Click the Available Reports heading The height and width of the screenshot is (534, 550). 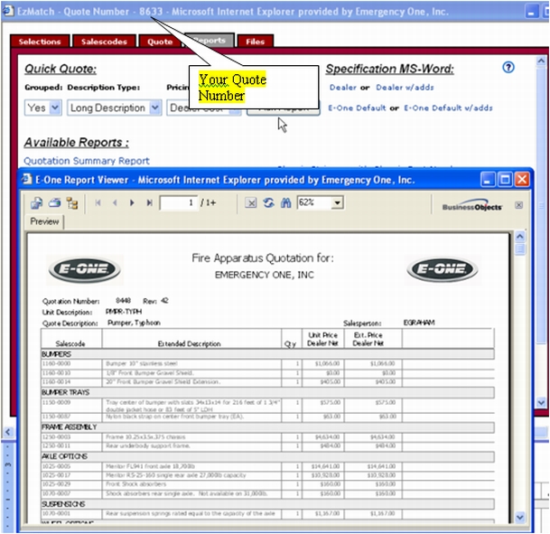(x=77, y=143)
